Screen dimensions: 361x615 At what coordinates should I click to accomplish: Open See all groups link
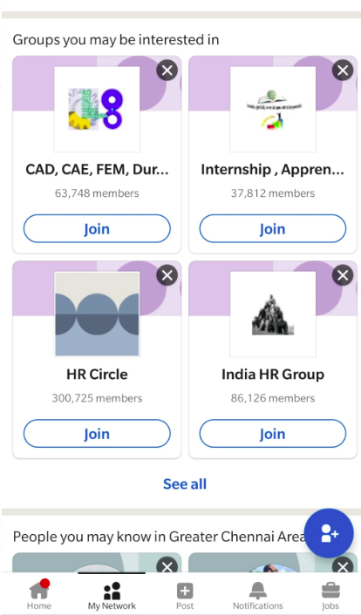pos(185,484)
